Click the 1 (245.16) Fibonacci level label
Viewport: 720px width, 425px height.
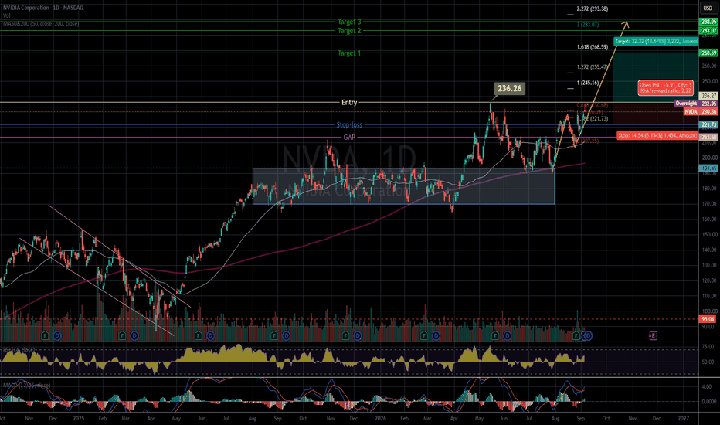[588, 83]
